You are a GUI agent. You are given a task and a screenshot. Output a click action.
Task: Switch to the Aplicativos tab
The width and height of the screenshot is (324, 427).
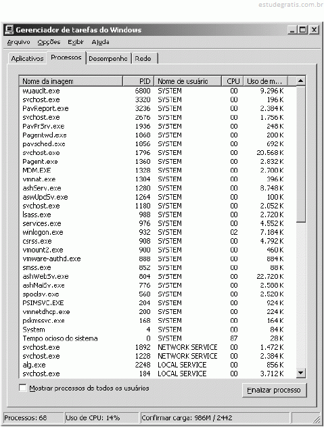pyautogui.click(x=27, y=59)
